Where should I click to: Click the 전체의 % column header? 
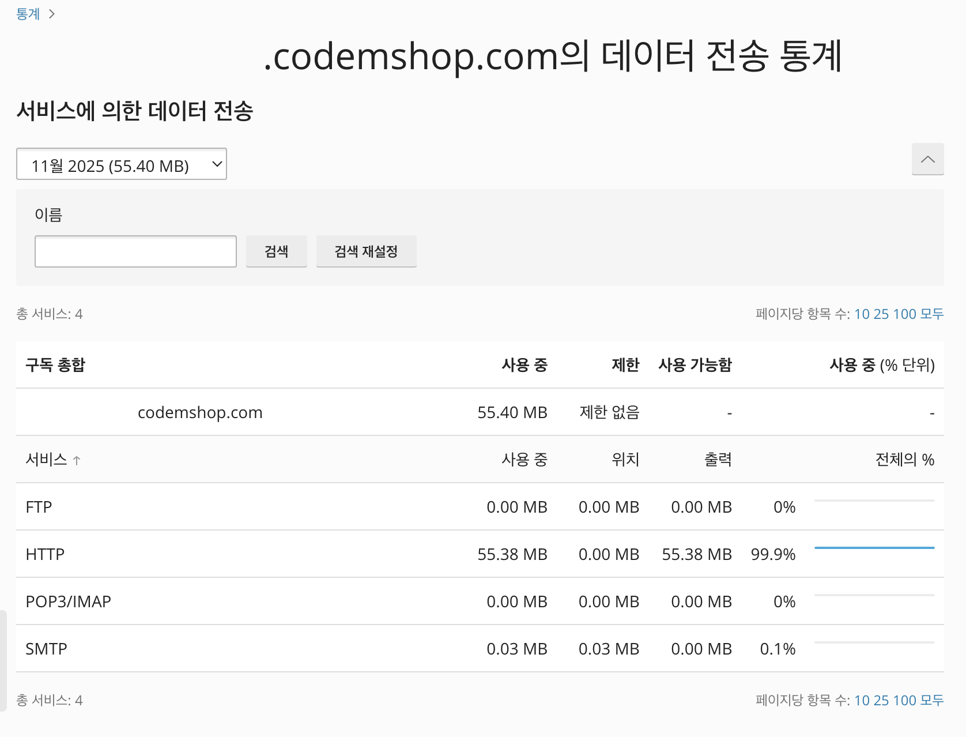point(904,460)
